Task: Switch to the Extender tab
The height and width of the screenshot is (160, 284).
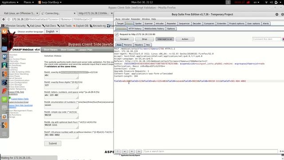Action: pos(221,24)
